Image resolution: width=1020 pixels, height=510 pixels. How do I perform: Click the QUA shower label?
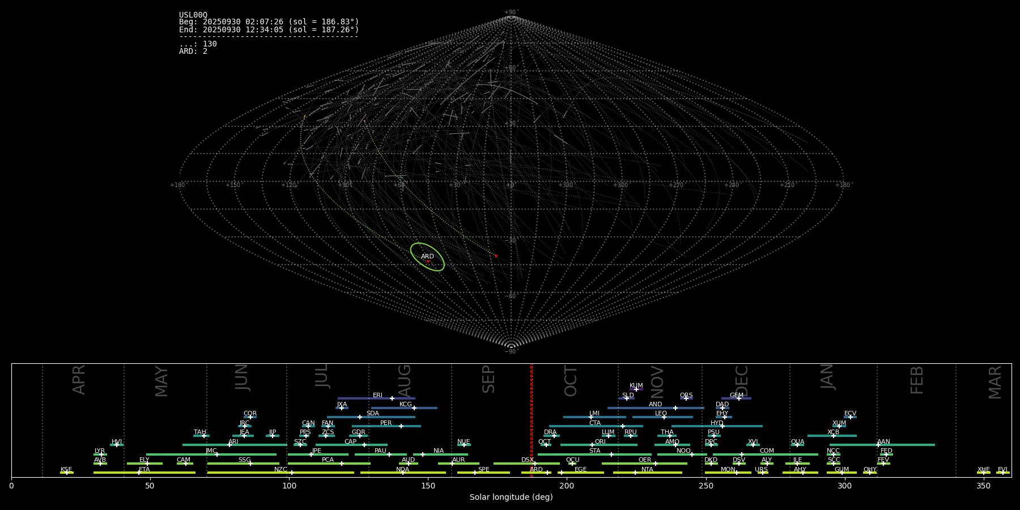click(797, 441)
